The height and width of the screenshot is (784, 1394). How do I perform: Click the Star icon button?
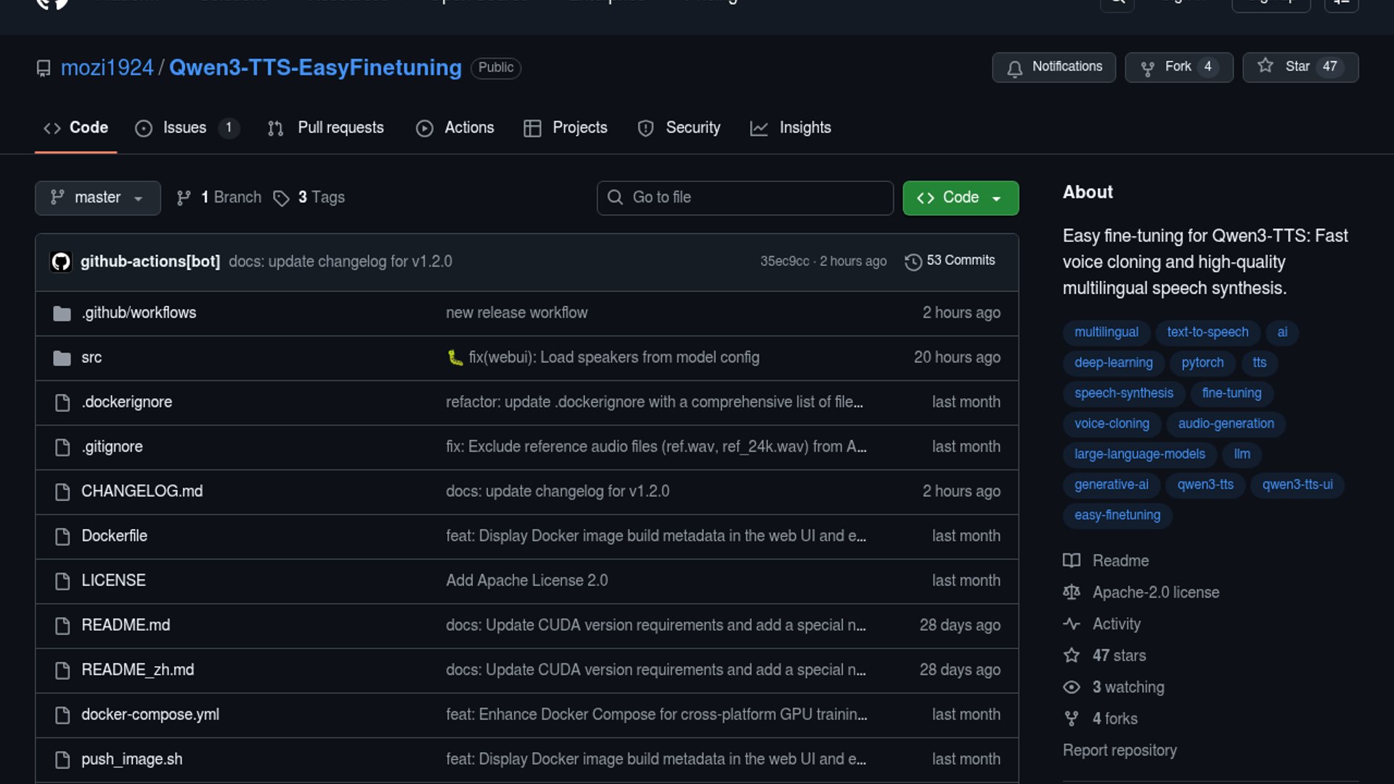click(1265, 66)
